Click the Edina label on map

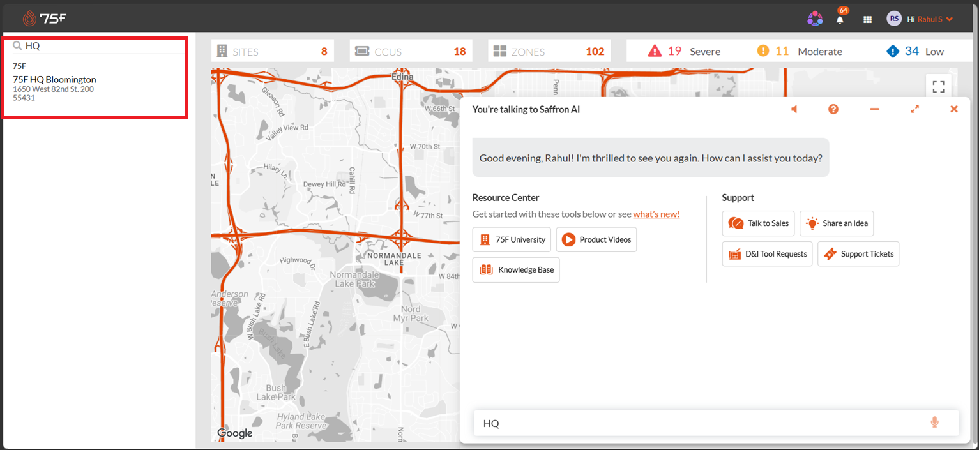tap(402, 77)
